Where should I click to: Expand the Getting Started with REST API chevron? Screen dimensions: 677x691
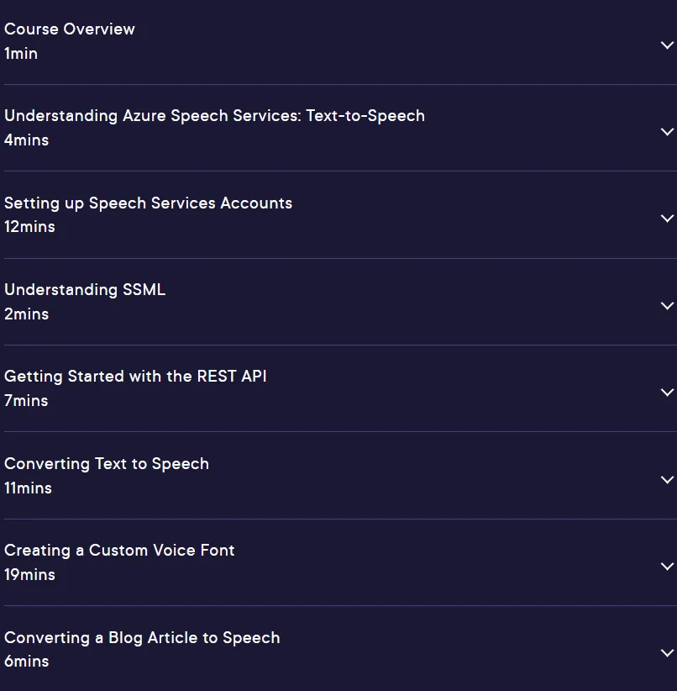pyautogui.click(x=667, y=393)
